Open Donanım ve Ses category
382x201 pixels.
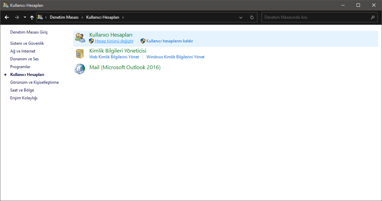click(24, 59)
